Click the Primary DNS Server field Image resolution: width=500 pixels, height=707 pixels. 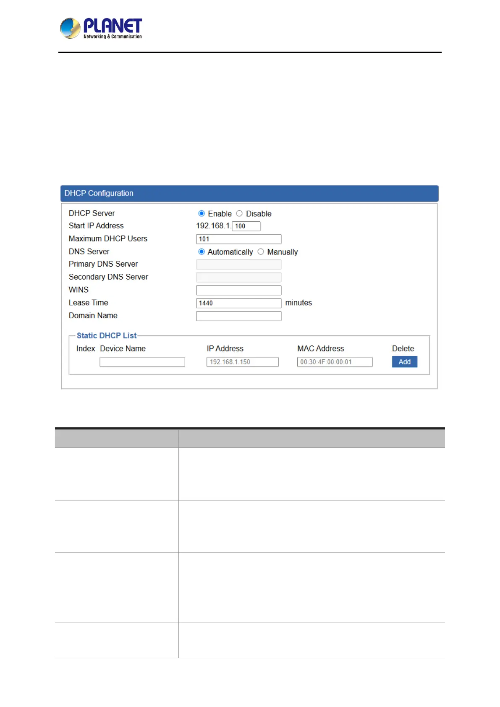click(238, 264)
